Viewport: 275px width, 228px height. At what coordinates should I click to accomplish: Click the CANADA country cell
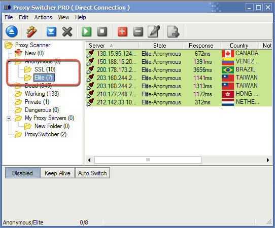coord(247,53)
